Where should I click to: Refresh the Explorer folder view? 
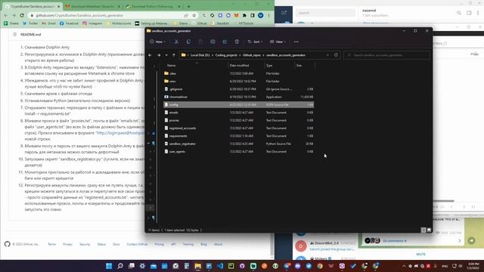(x=336, y=55)
